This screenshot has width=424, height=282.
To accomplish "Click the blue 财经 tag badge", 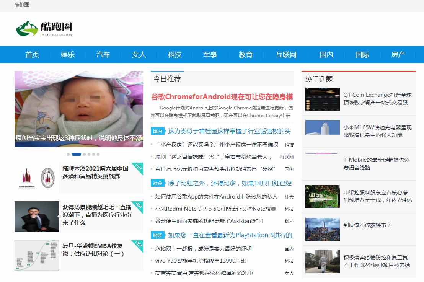I will 157,235.
